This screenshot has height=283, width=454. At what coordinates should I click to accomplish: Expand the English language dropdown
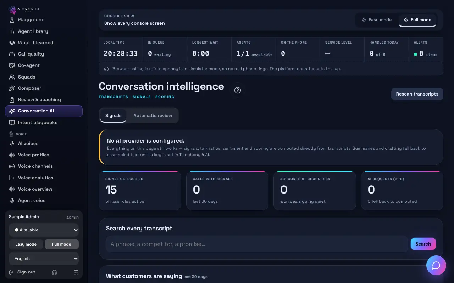point(44,259)
